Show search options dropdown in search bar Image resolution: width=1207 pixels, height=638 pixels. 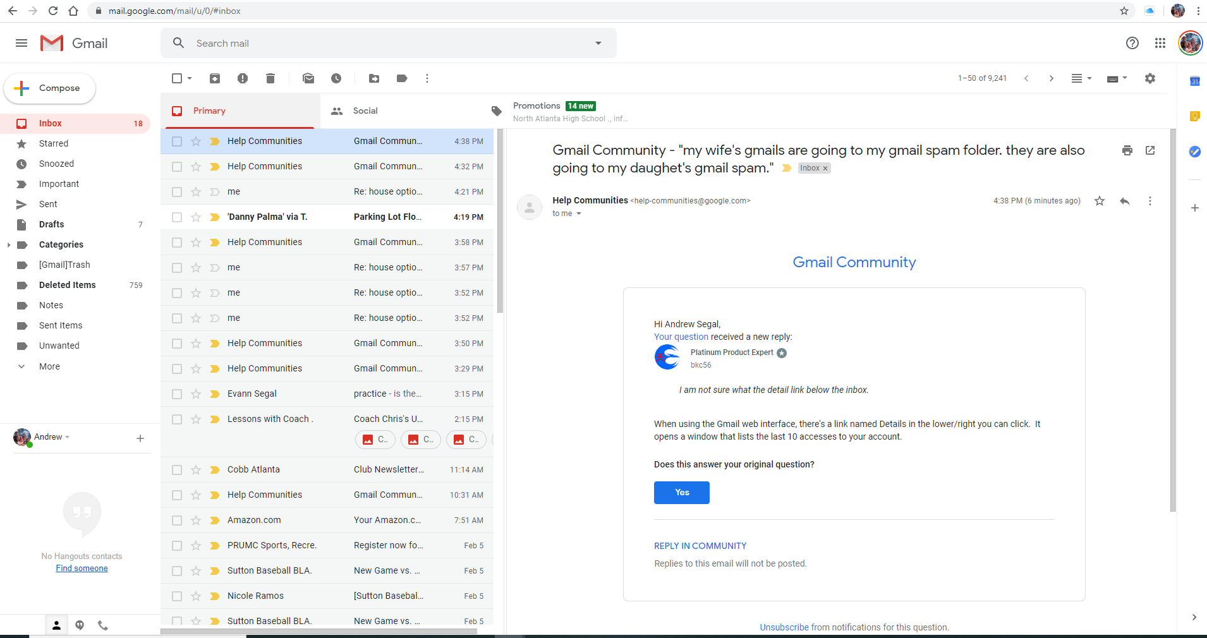[598, 43]
